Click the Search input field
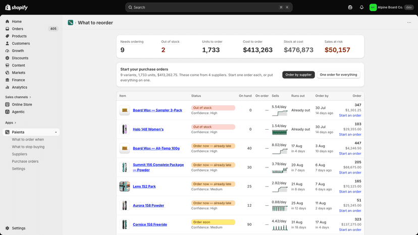This screenshot has width=418, height=235. [x=208, y=8]
